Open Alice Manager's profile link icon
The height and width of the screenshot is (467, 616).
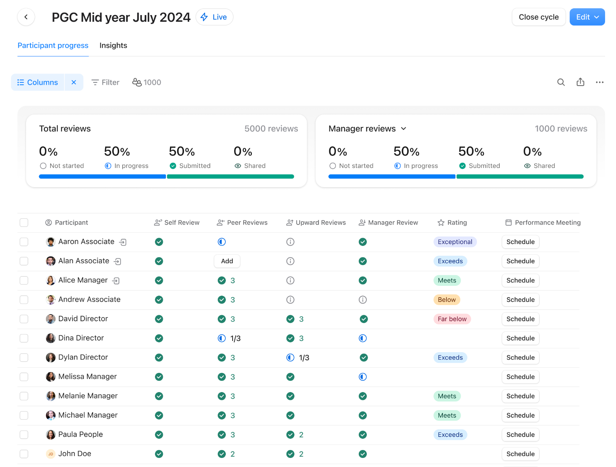(116, 281)
